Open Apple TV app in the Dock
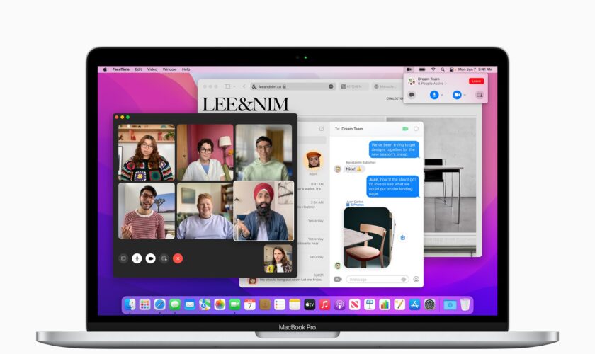 pyautogui.click(x=310, y=304)
